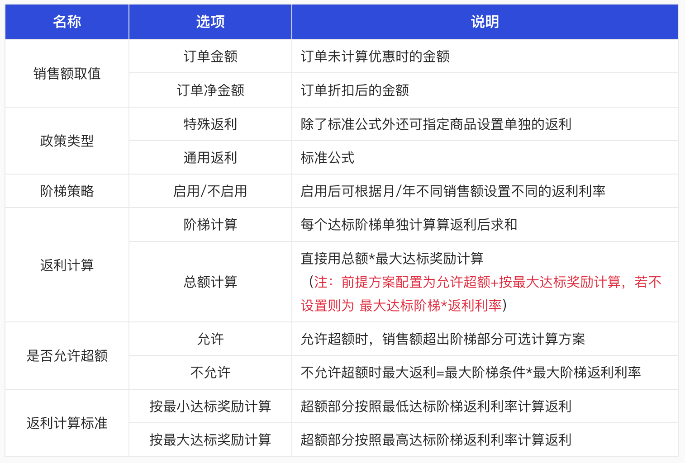Select the 返利计算标准 name cell
Viewport: 685px width, 463px height.
[x=67, y=423]
